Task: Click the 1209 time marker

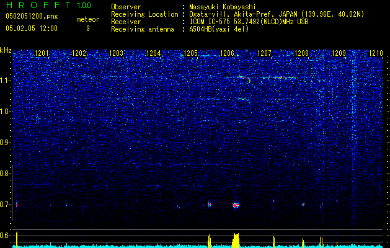Action: (339, 53)
